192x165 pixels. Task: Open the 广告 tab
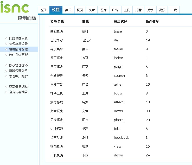click(x=115, y=10)
